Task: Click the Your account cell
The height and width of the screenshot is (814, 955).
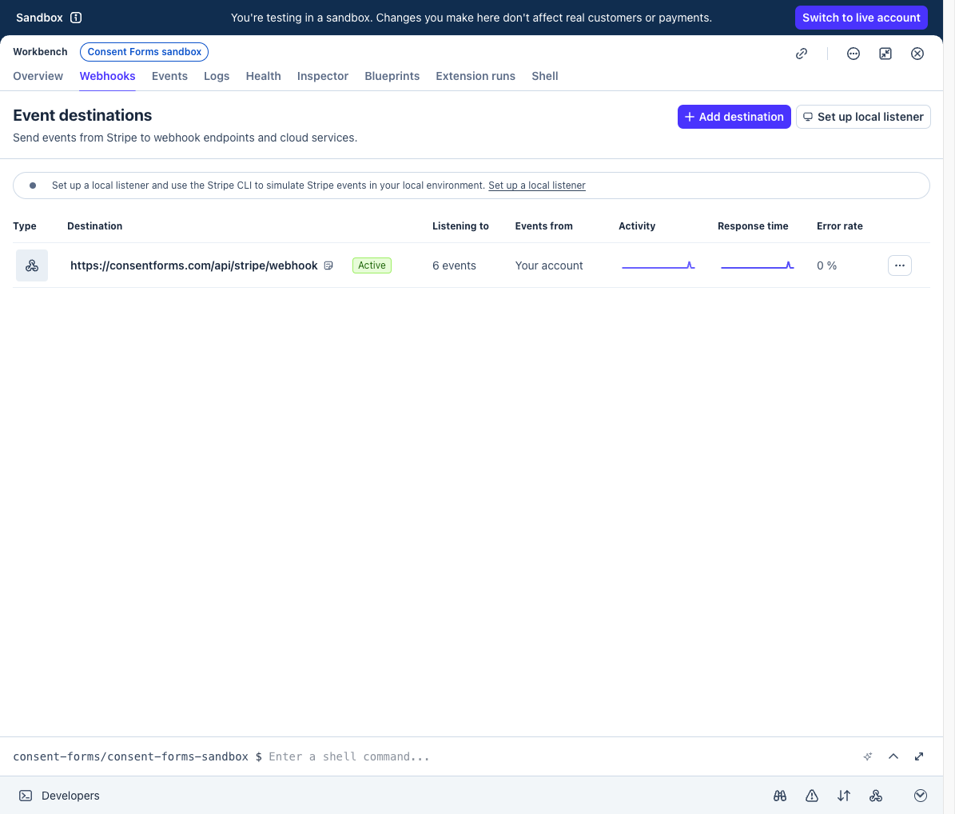Action: point(549,265)
